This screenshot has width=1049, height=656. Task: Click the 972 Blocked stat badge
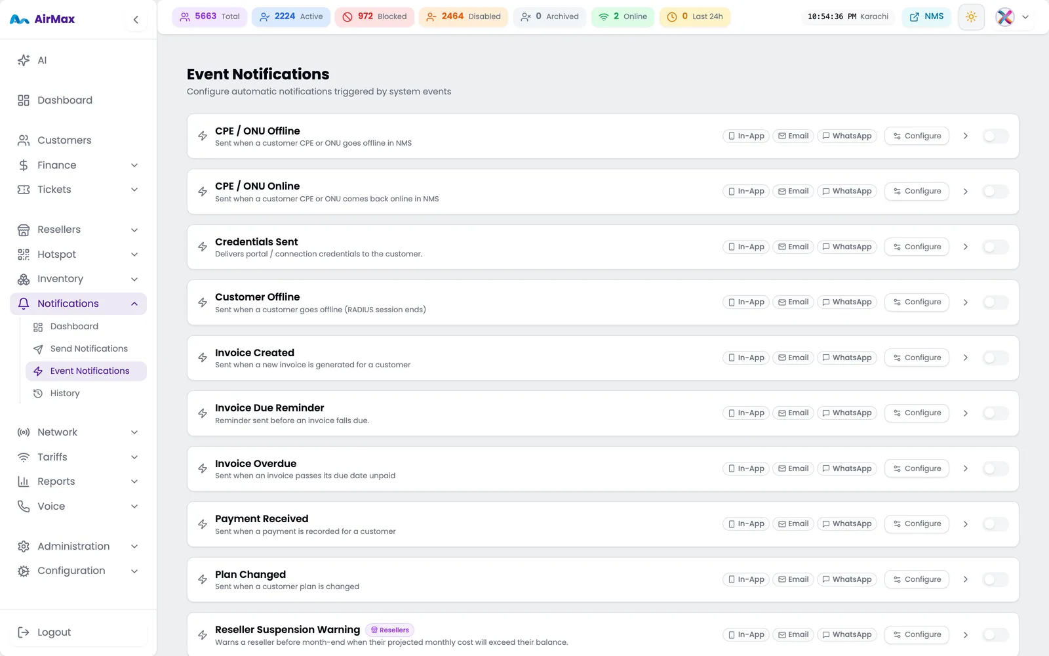[374, 17]
